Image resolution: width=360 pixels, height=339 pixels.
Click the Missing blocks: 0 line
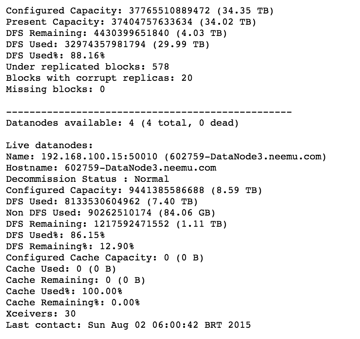pyautogui.click(x=55, y=89)
